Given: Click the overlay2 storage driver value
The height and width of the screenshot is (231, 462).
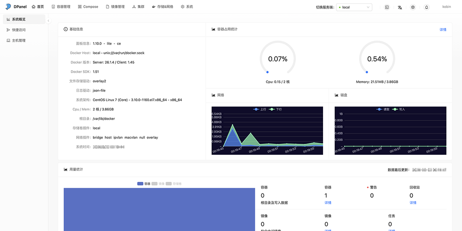Looking at the screenshot, I should point(99,81).
